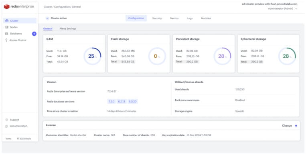Switch to the Metrics tab
The image size is (308, 165).
point(174,18)
